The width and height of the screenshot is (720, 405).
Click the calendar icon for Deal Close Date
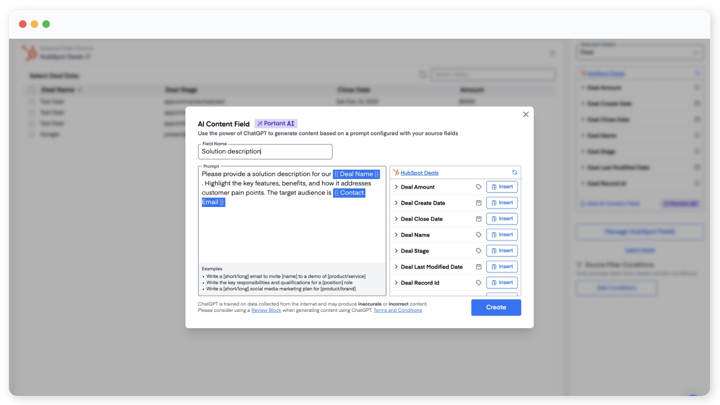pos(478,219)
